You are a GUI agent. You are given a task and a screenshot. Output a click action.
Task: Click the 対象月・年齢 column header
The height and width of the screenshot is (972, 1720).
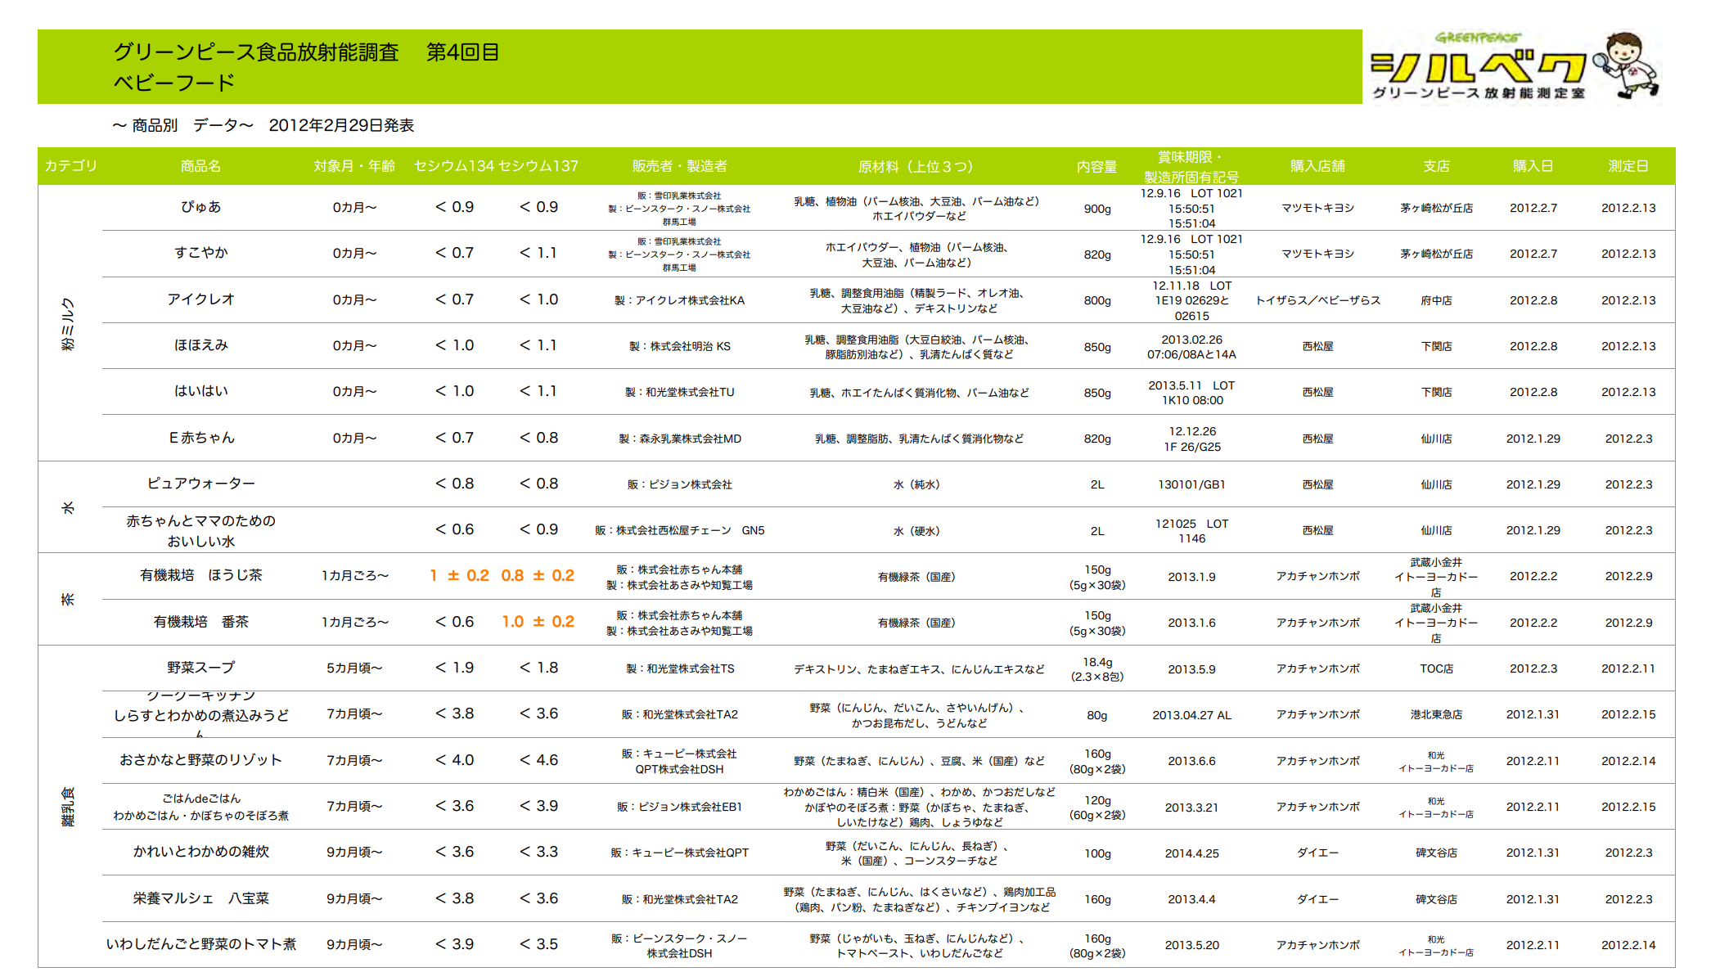click(x=354, y=166)
